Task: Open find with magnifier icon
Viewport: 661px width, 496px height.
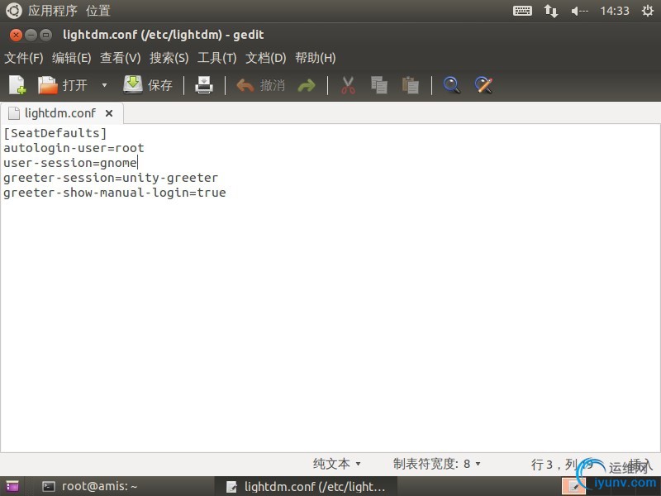Action: tap(451, 85)
